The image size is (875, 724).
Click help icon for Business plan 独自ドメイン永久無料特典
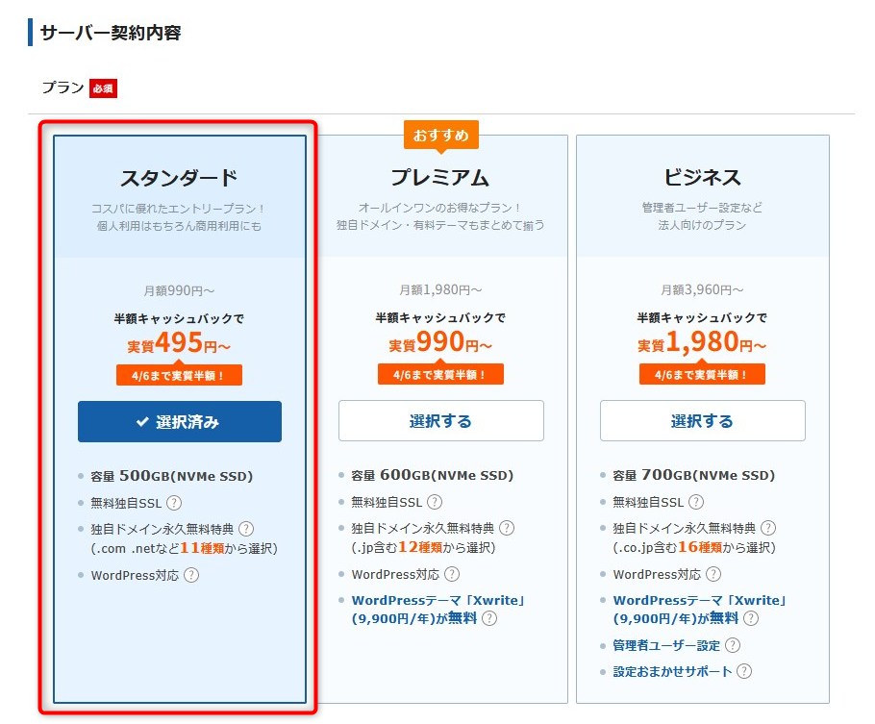point(768,528)
